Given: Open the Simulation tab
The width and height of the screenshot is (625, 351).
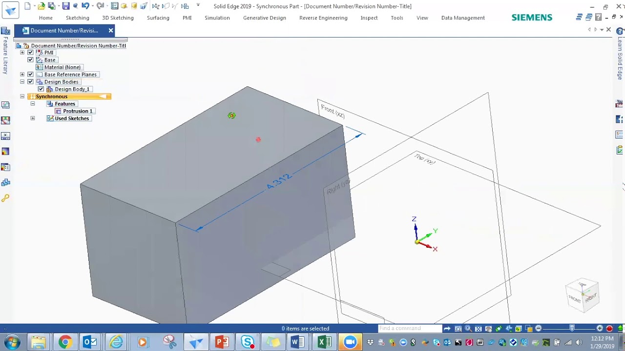Looking at the screenshot, I should 217,18.
